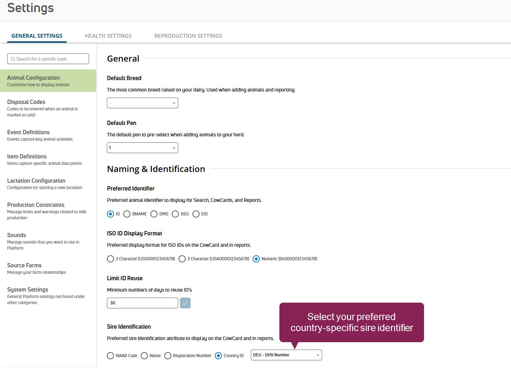Screen dimensions: 511x371
Task: Open Disposal Codes in the sidebar
Action: click(x=26, y=102)
